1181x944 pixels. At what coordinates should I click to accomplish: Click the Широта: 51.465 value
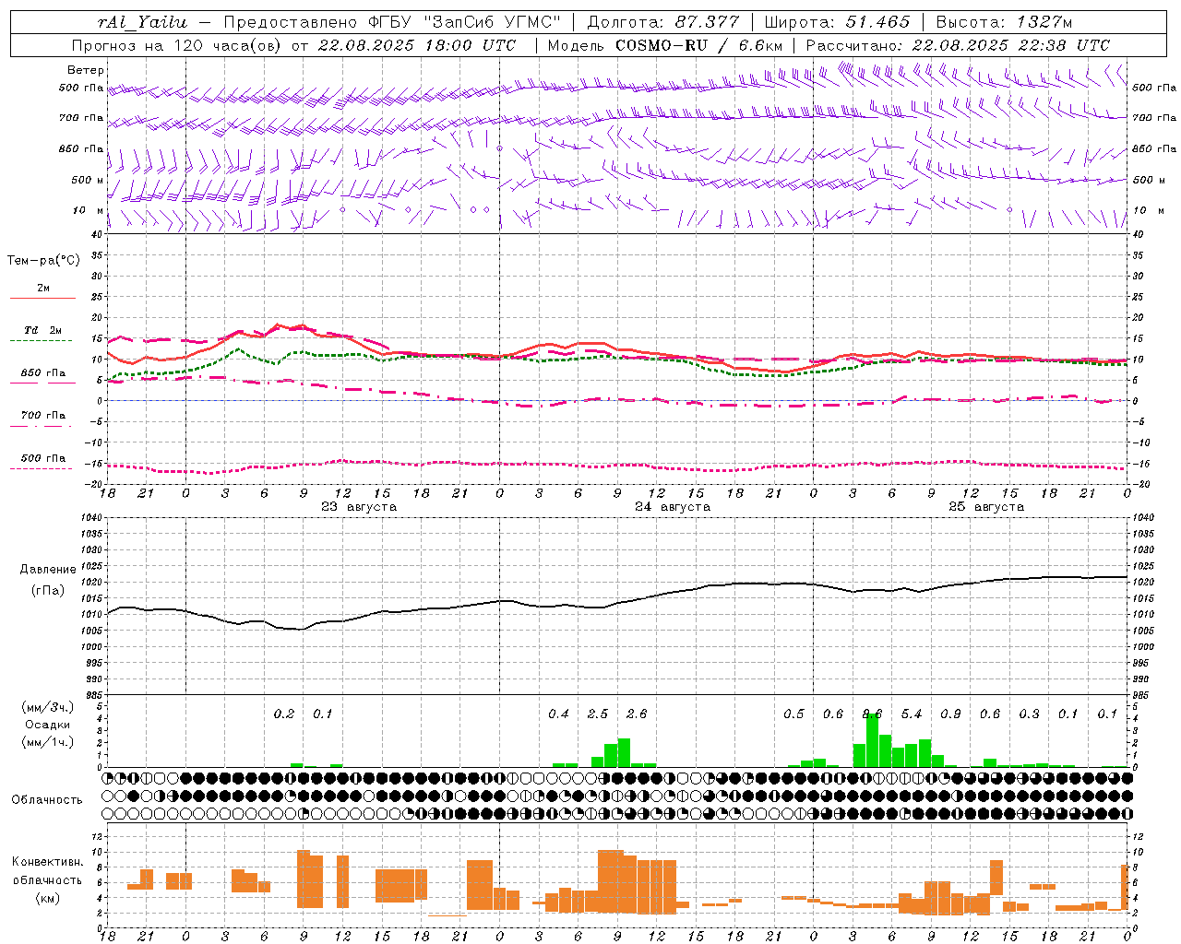tap(837, 22)
